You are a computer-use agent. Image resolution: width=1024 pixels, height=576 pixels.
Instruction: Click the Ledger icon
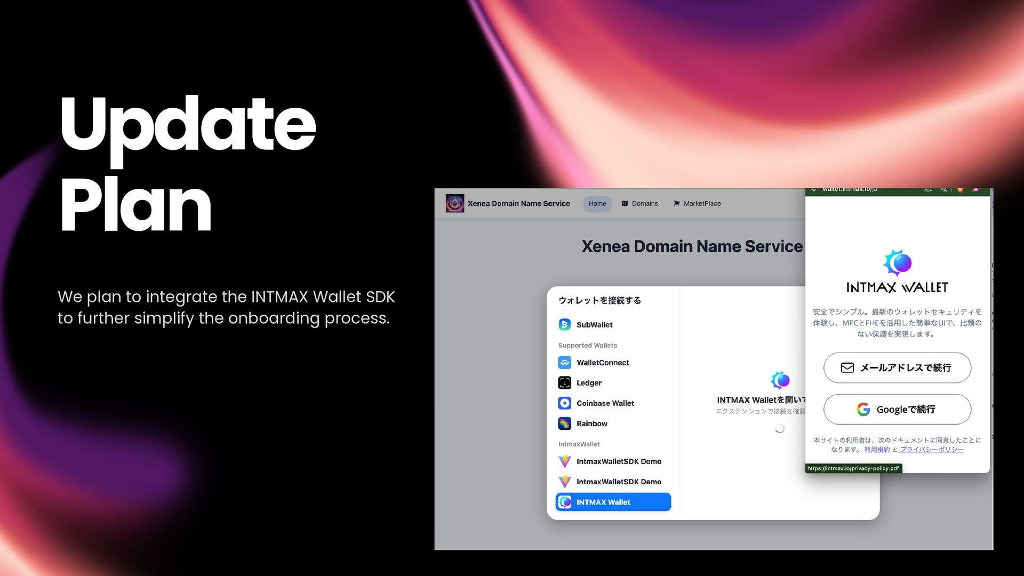pos(564,383)
